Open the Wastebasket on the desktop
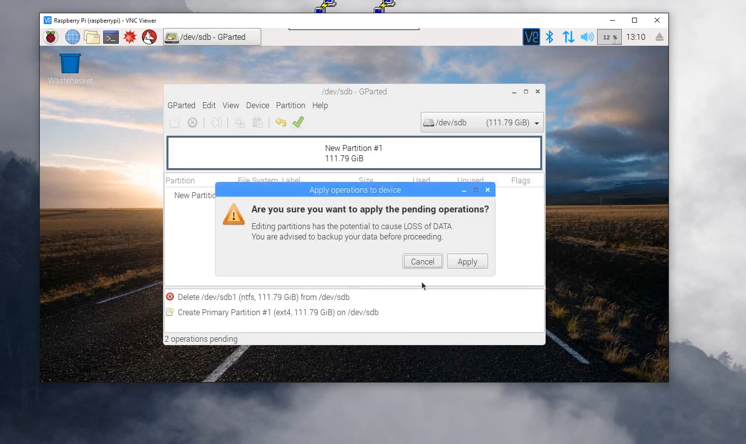The height and width of the screenshot is (444, 746). point(70,64)
